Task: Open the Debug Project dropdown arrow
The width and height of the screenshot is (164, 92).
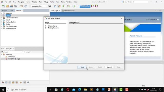Action: (71, 6)
